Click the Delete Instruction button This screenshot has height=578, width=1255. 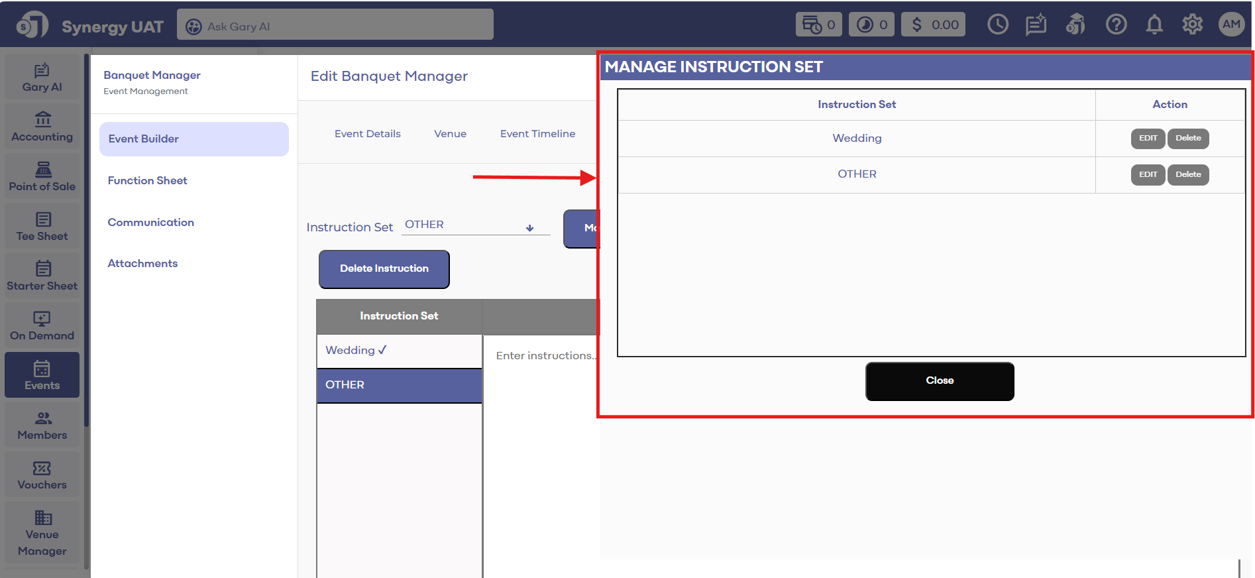(x=384, y=269)
